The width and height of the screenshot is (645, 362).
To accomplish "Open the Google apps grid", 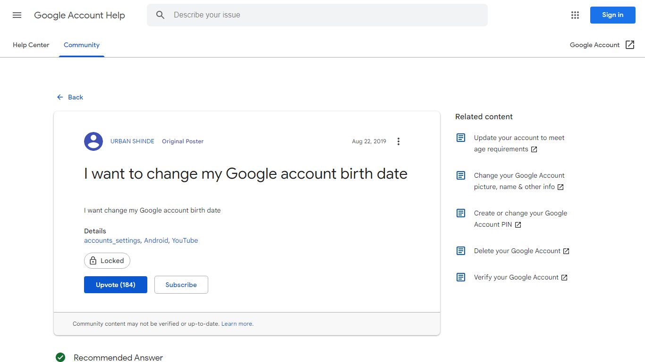I will click(x=575, y=15).
